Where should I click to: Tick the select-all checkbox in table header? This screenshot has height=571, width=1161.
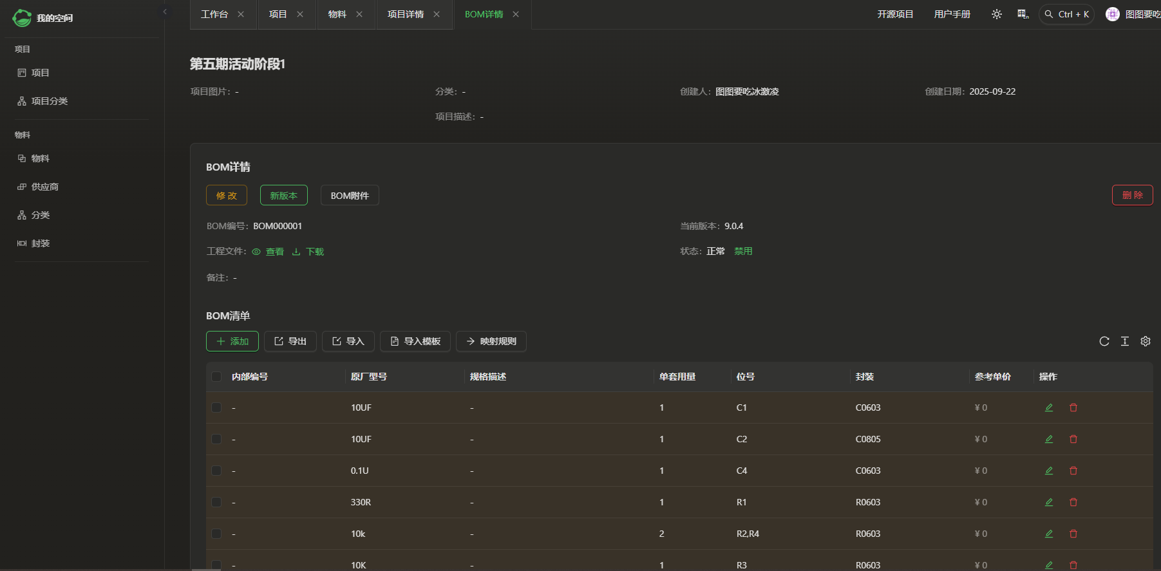(216, 377)
